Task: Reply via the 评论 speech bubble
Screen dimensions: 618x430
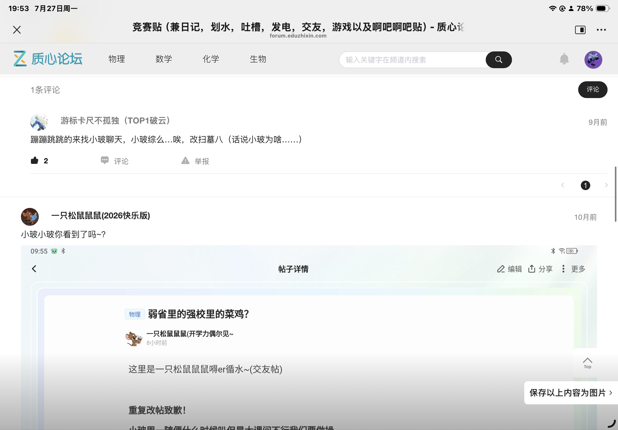Action: pyautogui.click(x=115, y=161)
